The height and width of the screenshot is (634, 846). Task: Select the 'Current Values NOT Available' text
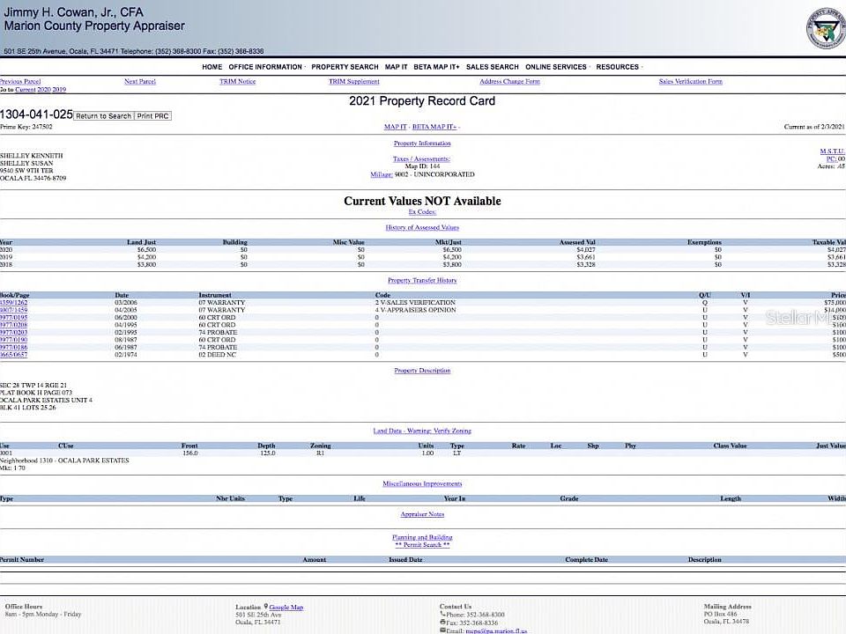pos(422,201)
